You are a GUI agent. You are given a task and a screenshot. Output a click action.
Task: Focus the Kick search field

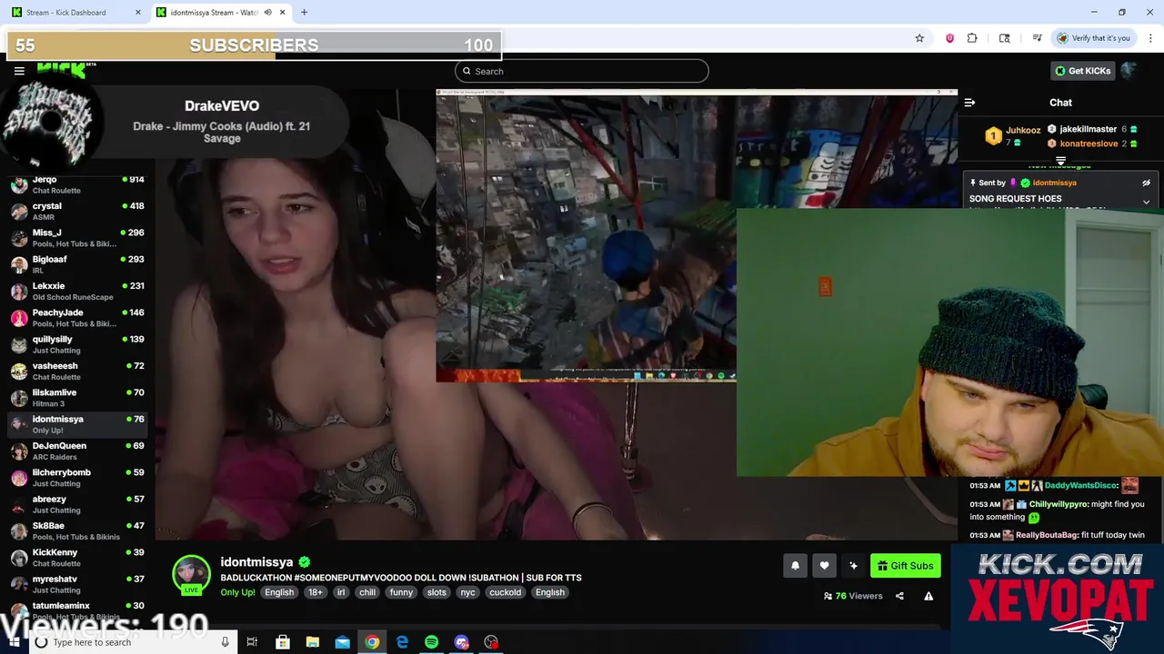click(x=581, y=71)
